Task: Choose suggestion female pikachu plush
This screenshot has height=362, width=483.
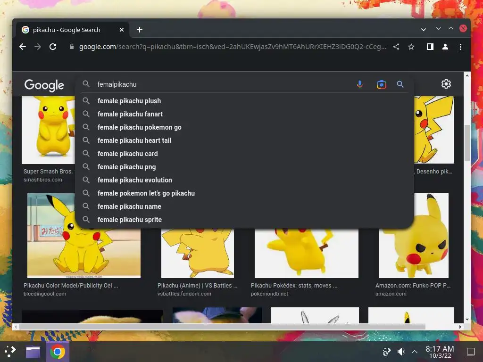Action: pyautogui.click(x=244, y=101)
